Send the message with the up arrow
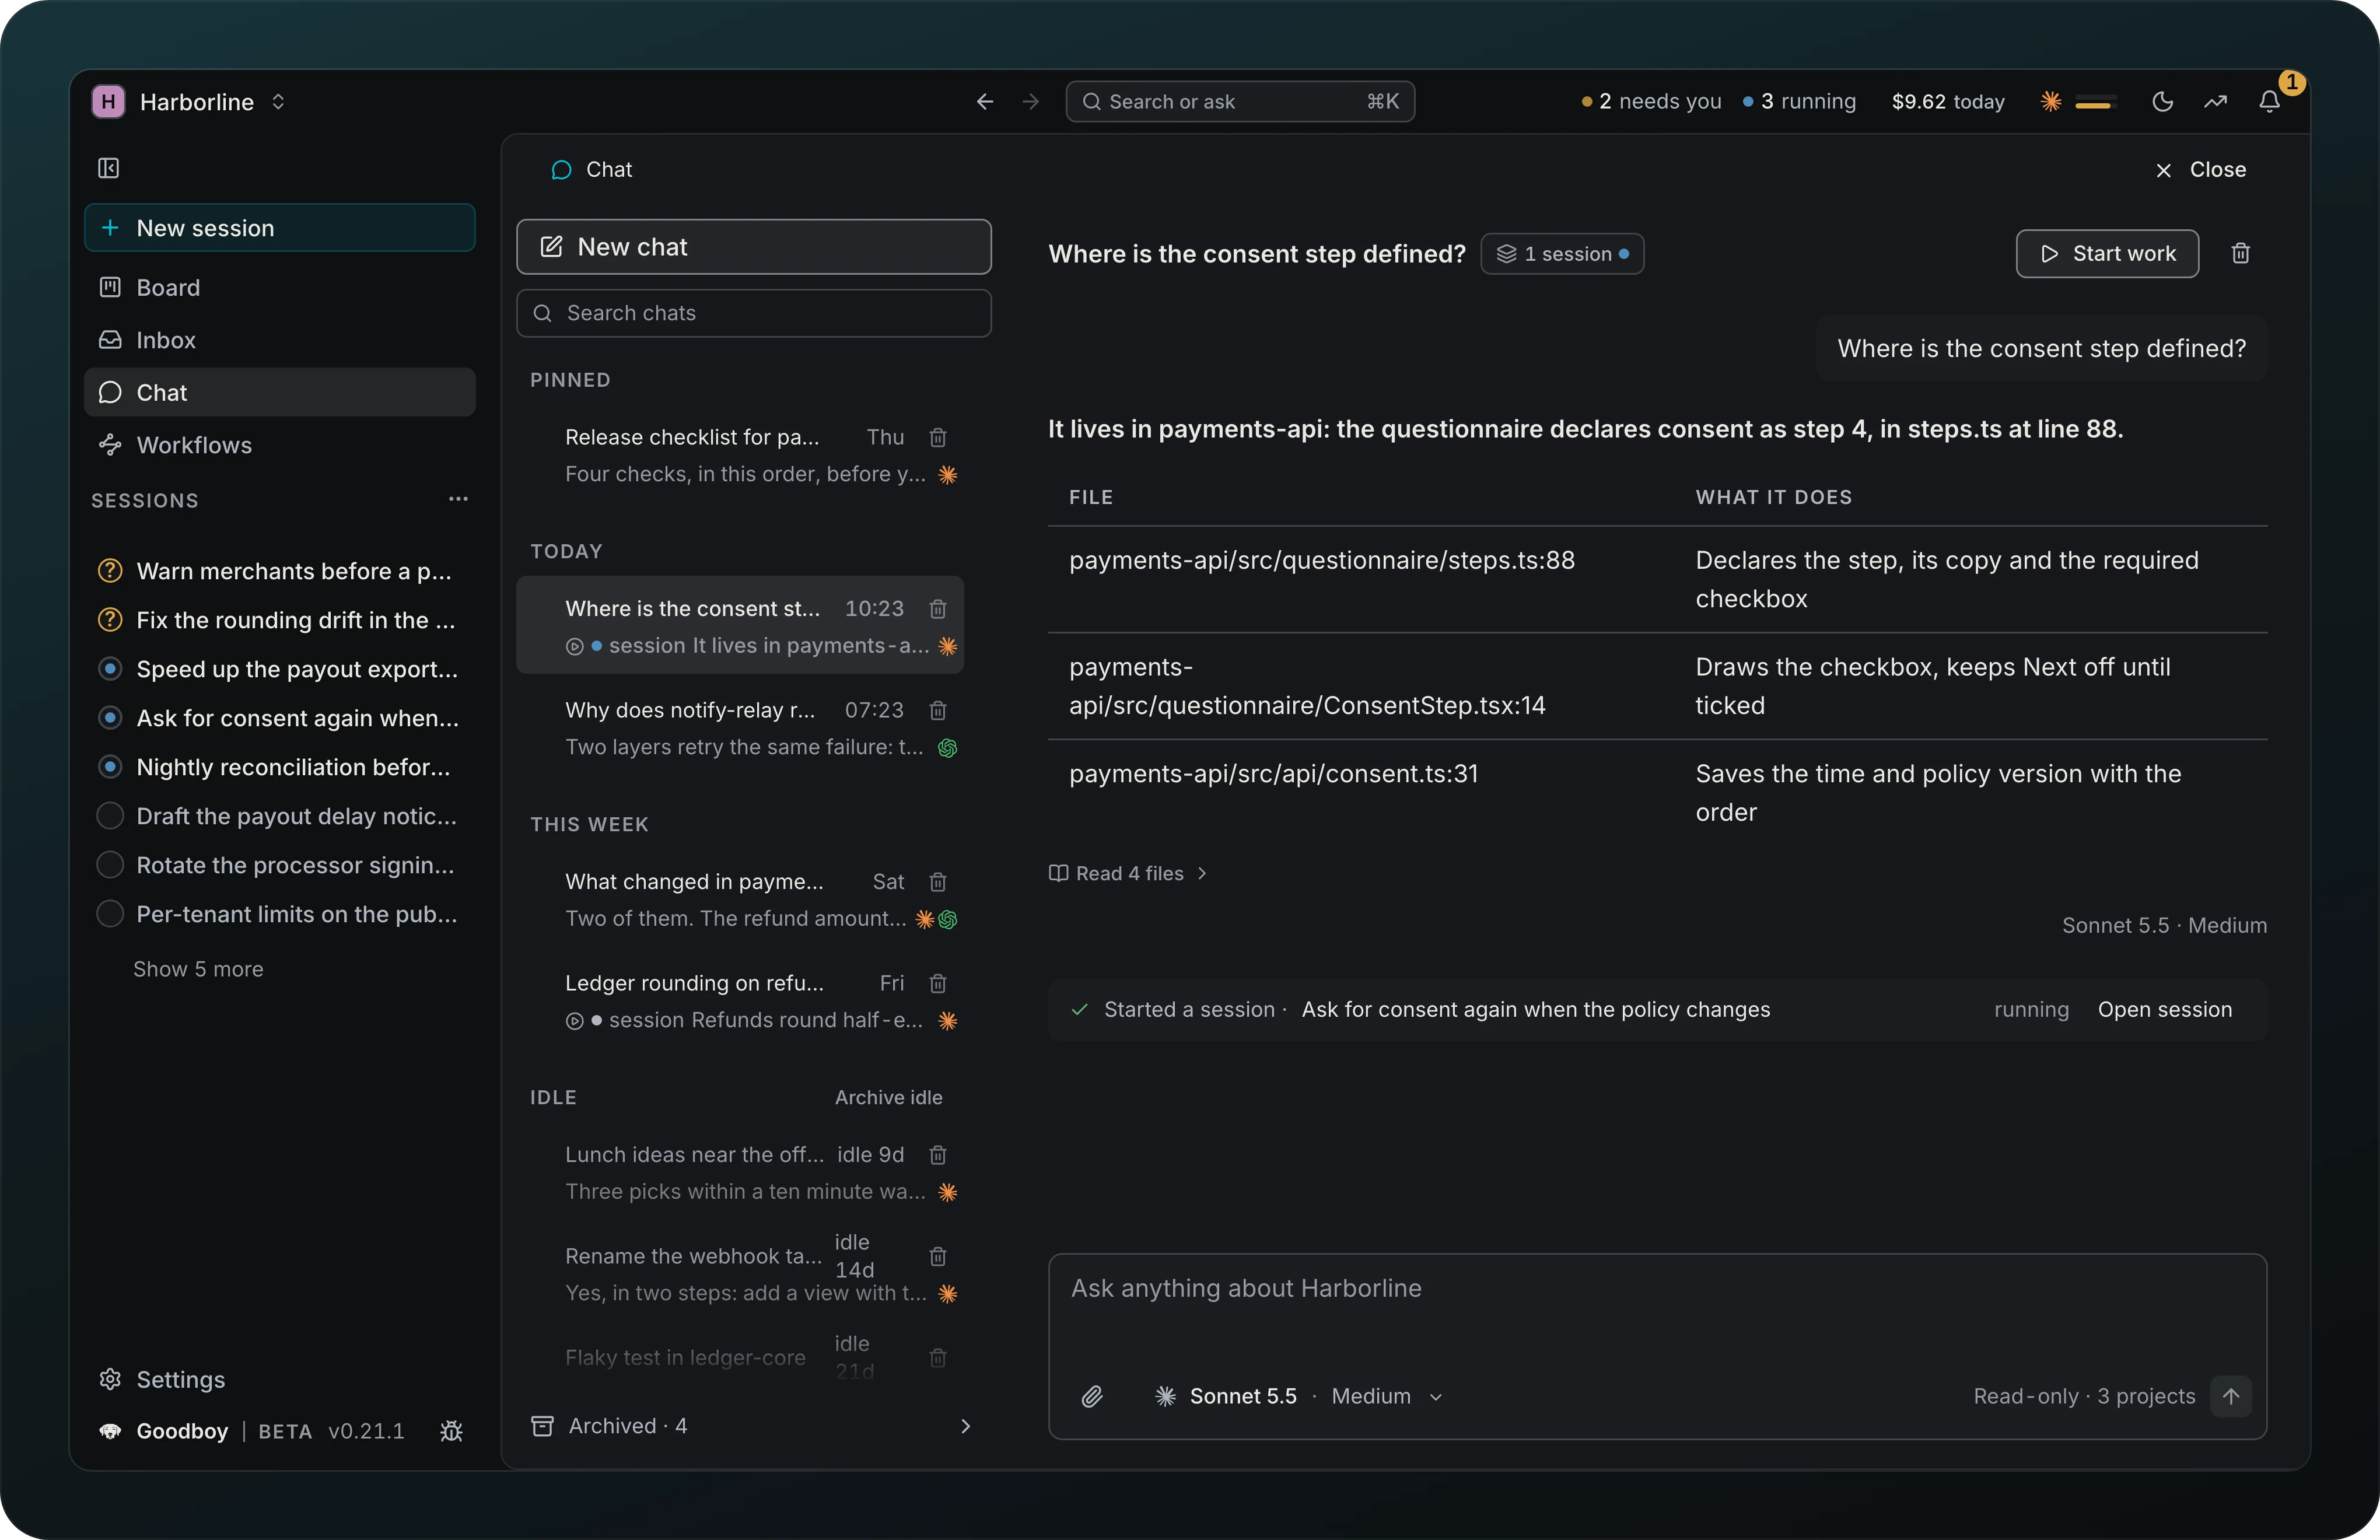The image size is (2380, 1540). [x=2231, y=1397]
